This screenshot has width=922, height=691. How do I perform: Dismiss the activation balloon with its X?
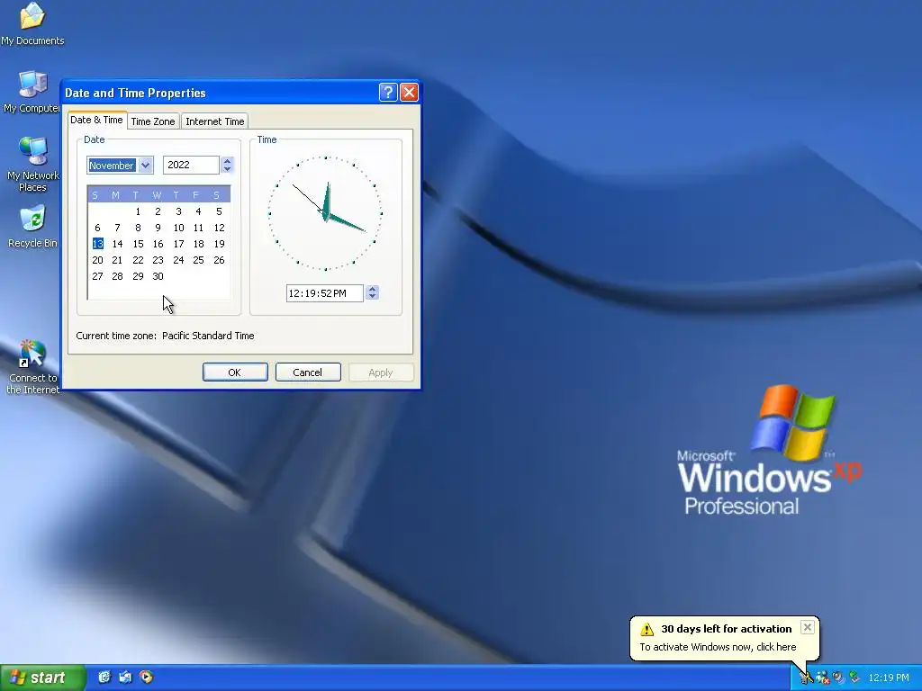click(x=808, y=627)
